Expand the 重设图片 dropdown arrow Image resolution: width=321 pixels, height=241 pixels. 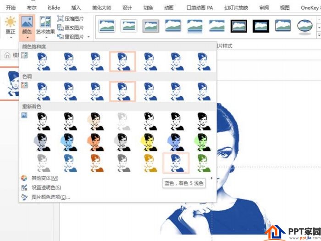pyautogui.click(x=89, y=37)
